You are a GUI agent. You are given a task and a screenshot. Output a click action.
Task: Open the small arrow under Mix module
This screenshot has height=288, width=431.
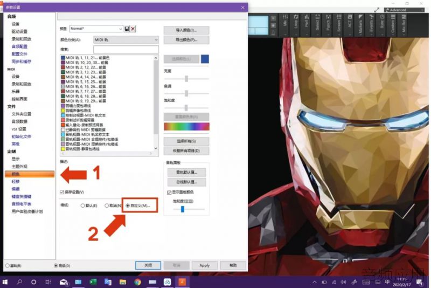tap(285, 35)
